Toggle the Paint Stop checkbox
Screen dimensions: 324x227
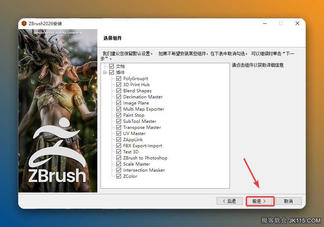(119, 115)
